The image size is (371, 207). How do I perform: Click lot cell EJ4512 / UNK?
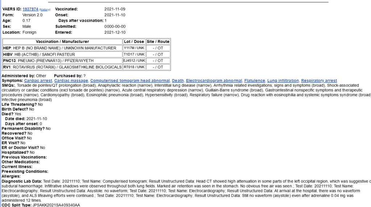point(134,61)
